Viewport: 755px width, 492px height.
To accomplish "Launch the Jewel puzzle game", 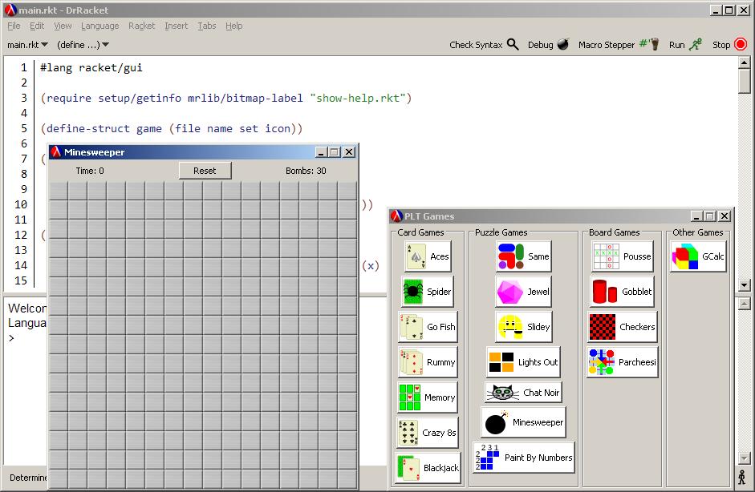I will point(523,292).
